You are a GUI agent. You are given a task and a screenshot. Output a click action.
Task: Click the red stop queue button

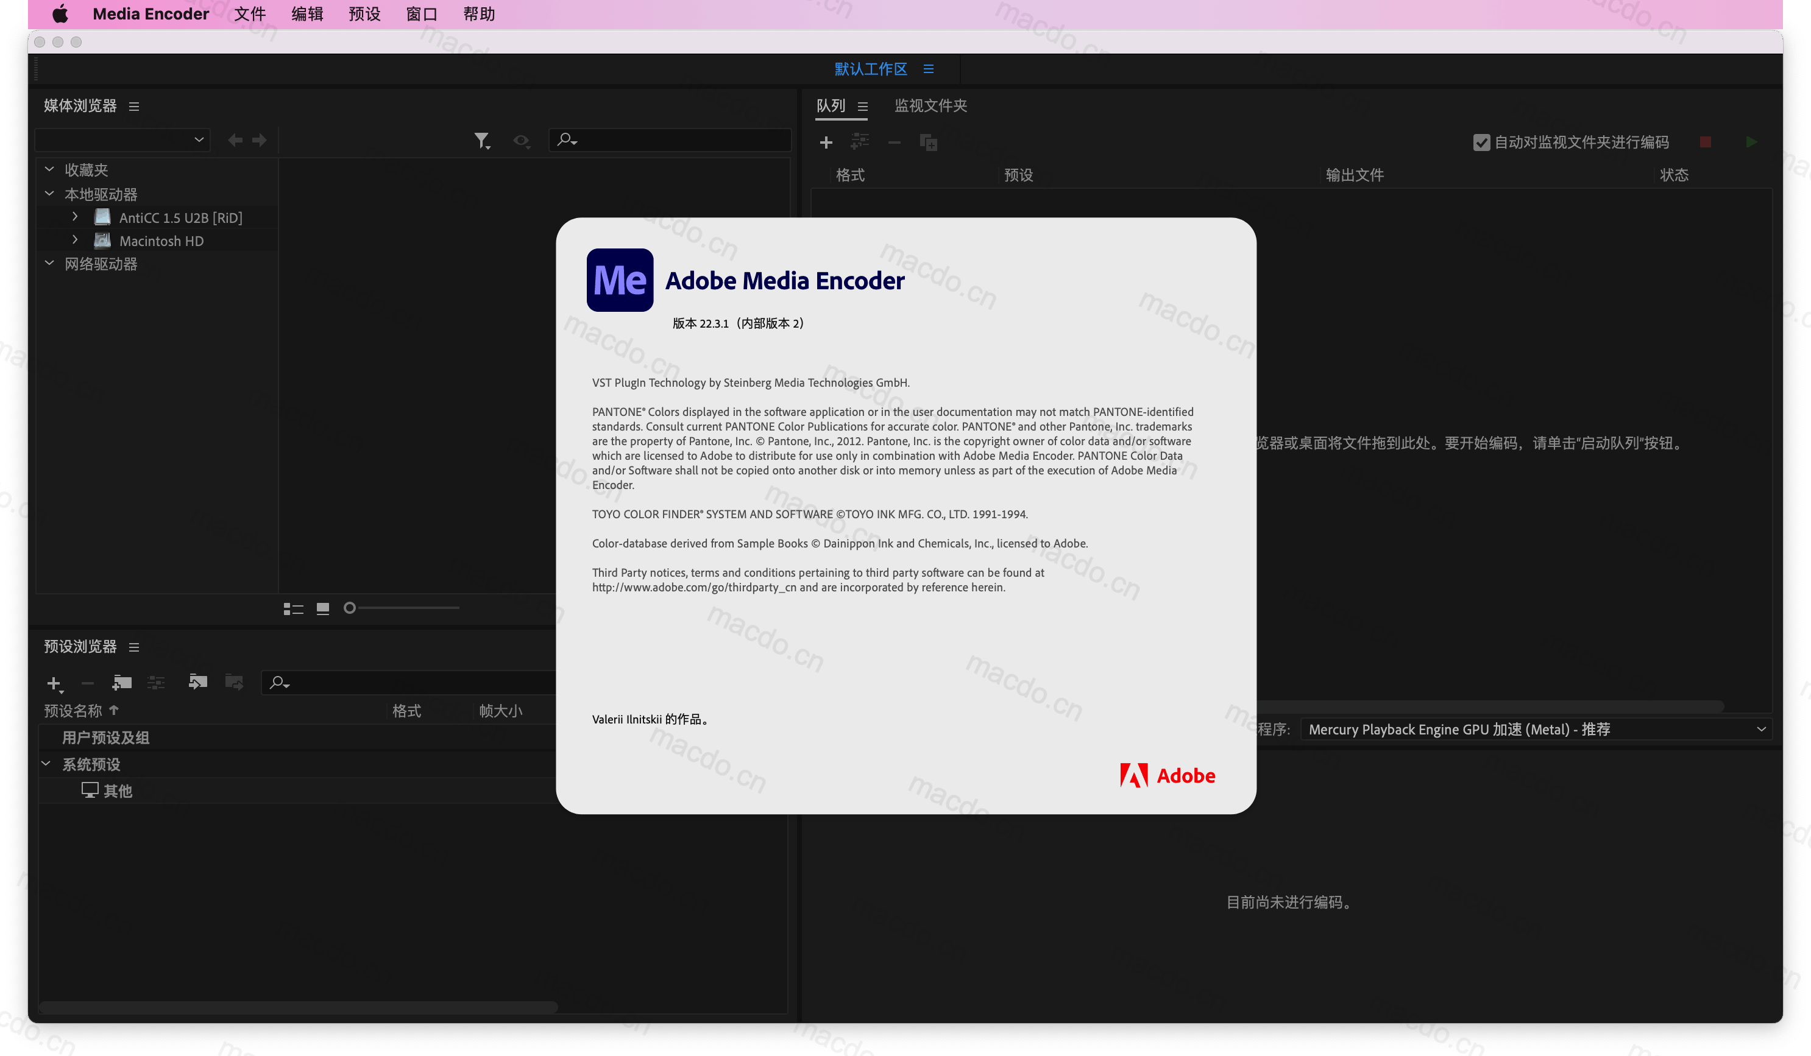[1706, 141]
